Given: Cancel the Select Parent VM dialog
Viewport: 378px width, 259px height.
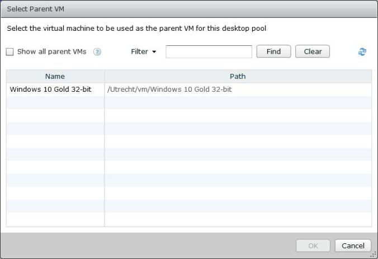Looking at the screenshot, I should tap(353, 246).
